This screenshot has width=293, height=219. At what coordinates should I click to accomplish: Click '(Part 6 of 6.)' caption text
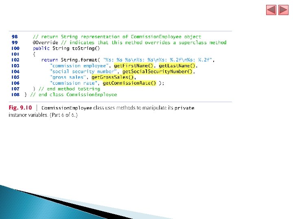[63, 115]
